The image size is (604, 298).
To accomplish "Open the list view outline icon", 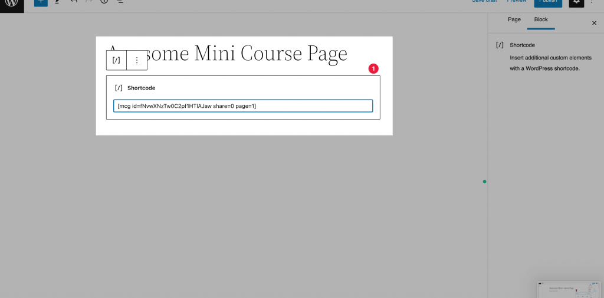I will click(120, 2).
